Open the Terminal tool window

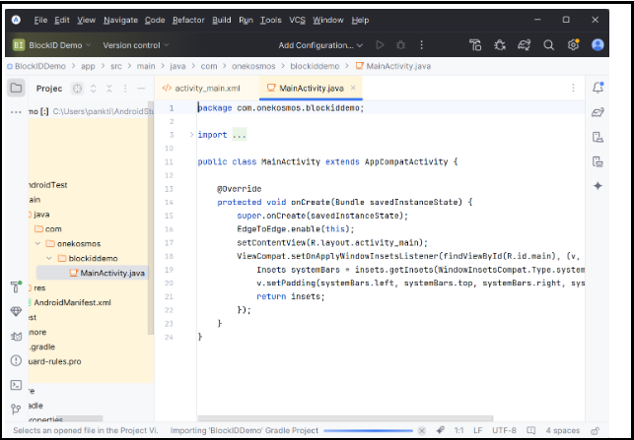[16, 385]
